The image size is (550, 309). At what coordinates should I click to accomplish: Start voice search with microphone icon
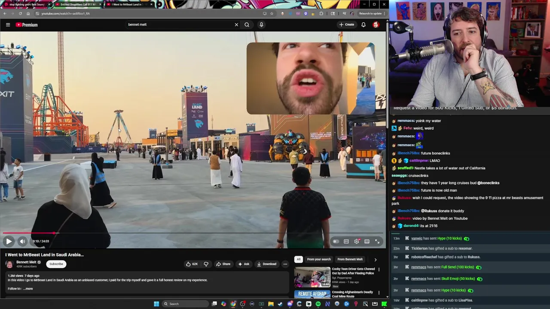coord(261,24)
